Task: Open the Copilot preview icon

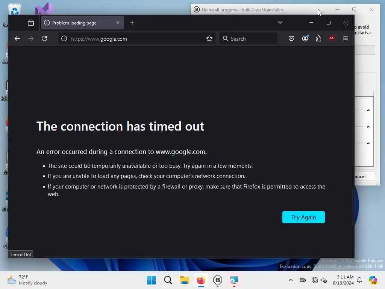Action: [373, 280]
